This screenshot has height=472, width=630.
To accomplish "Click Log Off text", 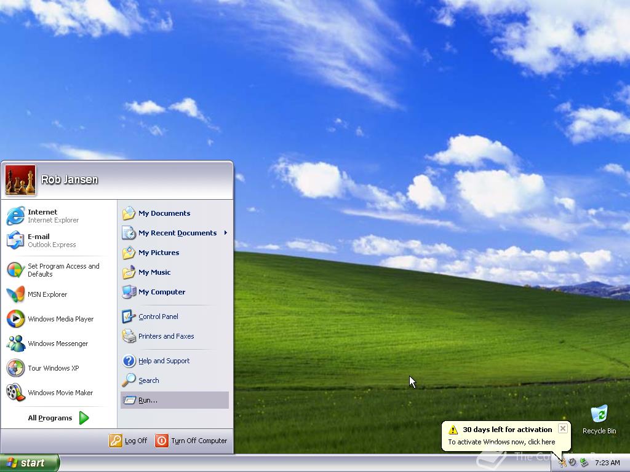I will [x=136, y=441].
